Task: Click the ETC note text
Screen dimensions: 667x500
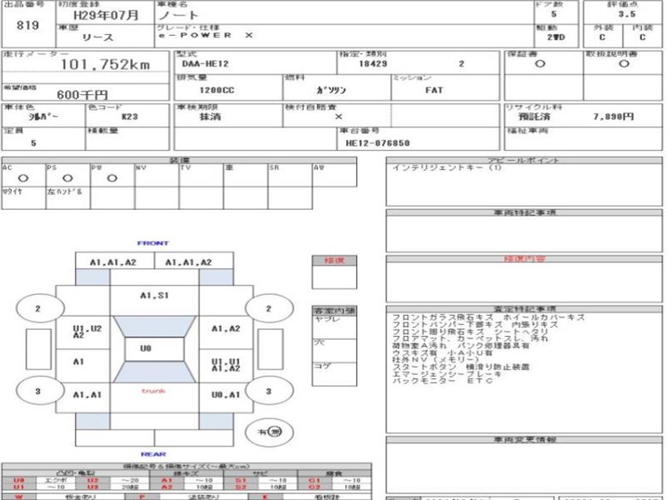Action: click(x=480, y=381)
